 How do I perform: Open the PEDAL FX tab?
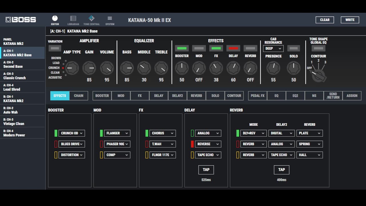(258, 96)
